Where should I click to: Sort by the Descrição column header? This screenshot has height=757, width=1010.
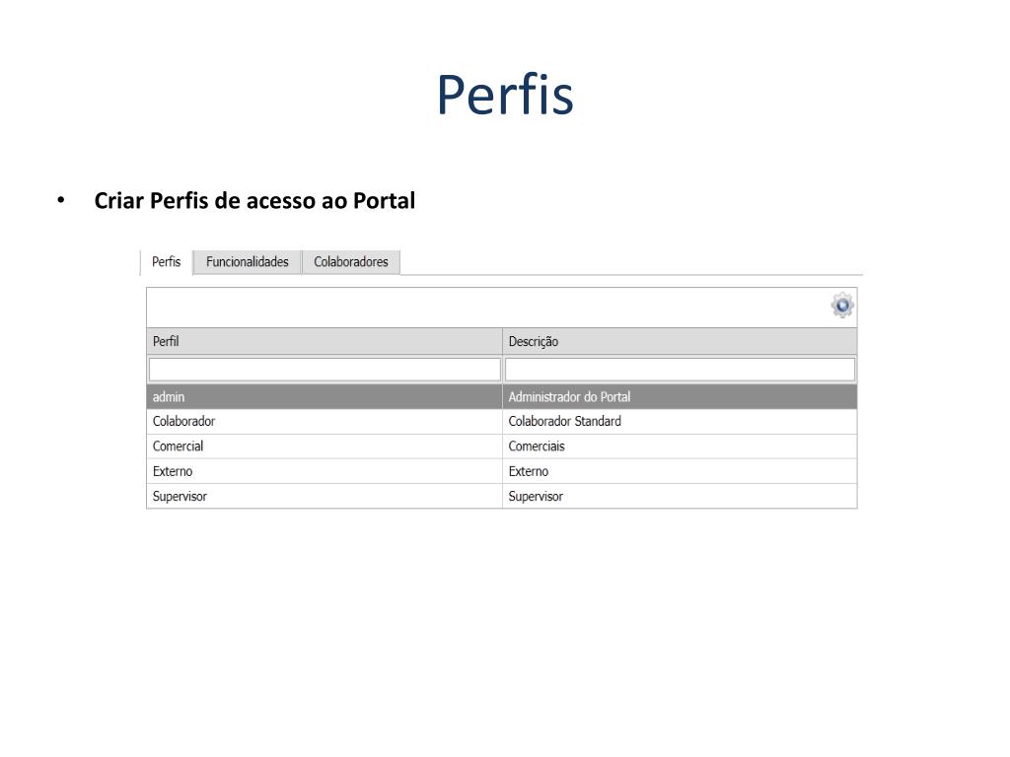(x=680, y=341)
